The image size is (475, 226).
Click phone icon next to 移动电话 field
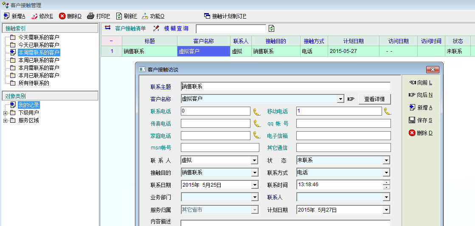point(387,111)
